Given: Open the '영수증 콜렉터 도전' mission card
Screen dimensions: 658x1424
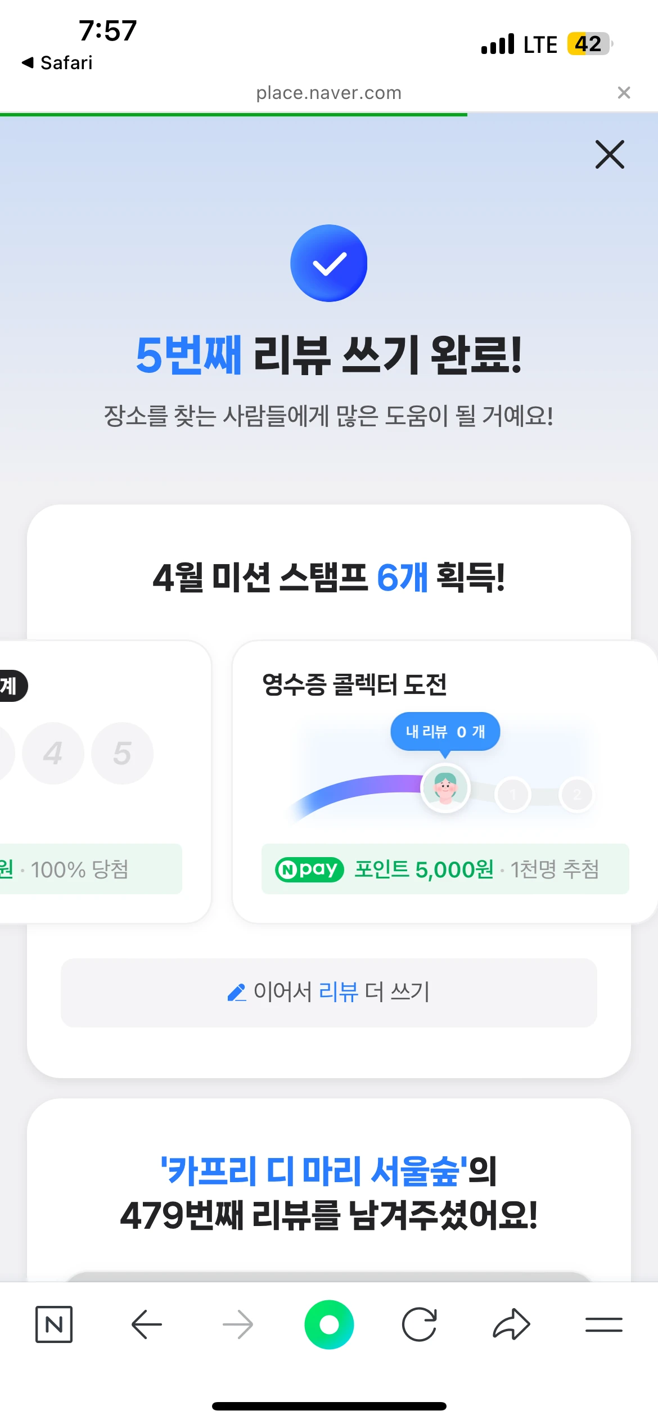Looking at the screenshot, I should tap(355, 685).
